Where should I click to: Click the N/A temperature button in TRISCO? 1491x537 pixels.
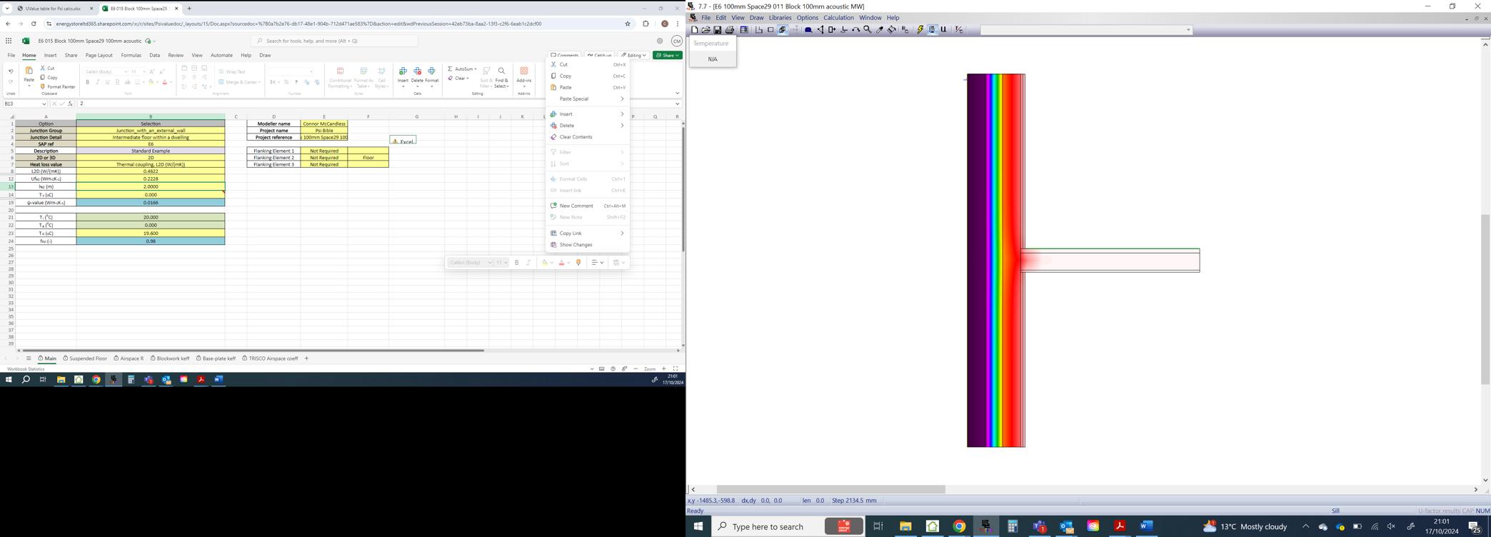(x=713, y=59)
